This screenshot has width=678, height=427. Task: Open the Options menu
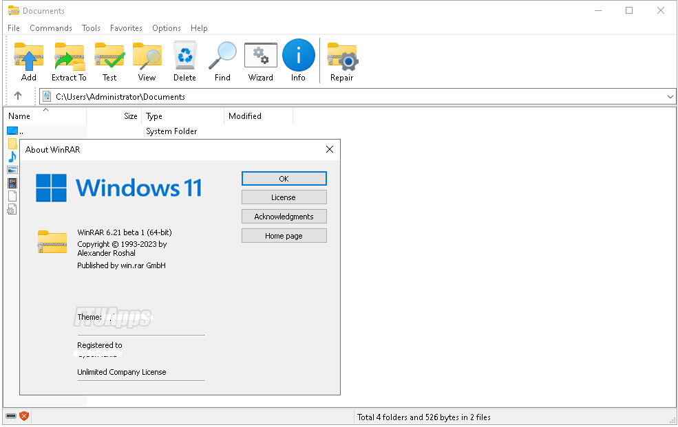[x=167, y=28]
